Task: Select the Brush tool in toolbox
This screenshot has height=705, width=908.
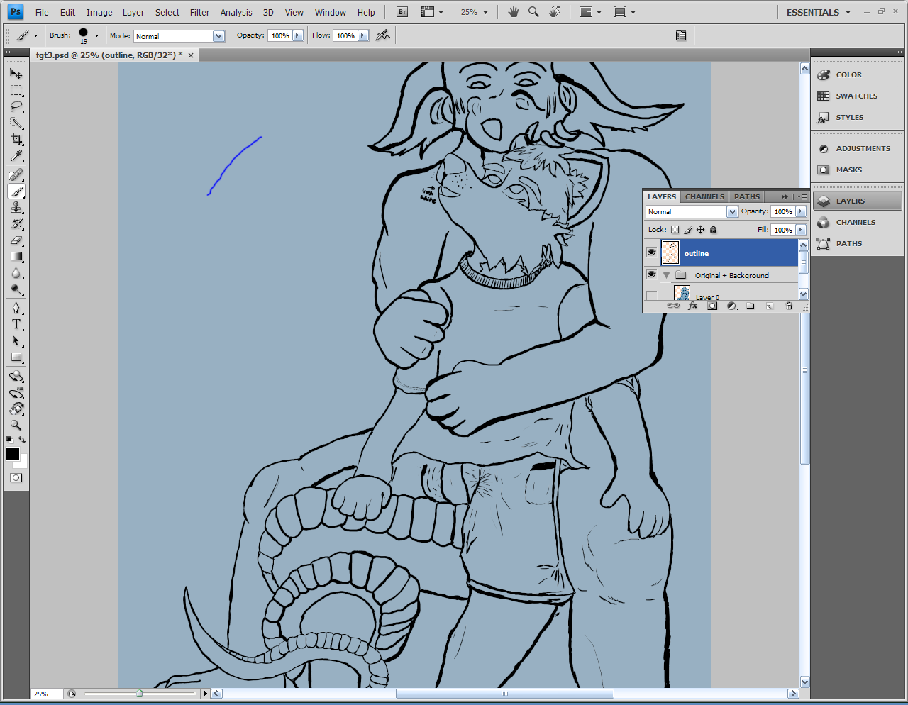Action: tap(16, 191)
